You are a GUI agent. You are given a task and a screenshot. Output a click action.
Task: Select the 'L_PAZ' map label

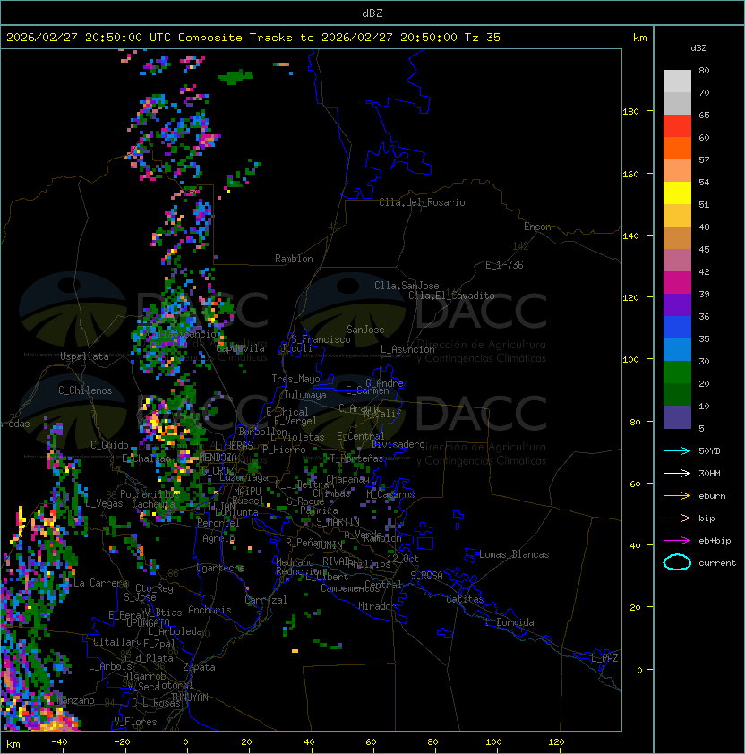[x=604, y=658]
